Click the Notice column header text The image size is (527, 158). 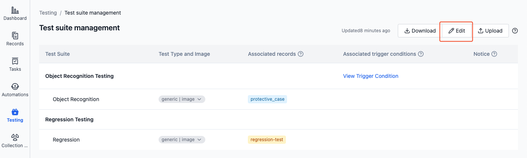point(481,54)
